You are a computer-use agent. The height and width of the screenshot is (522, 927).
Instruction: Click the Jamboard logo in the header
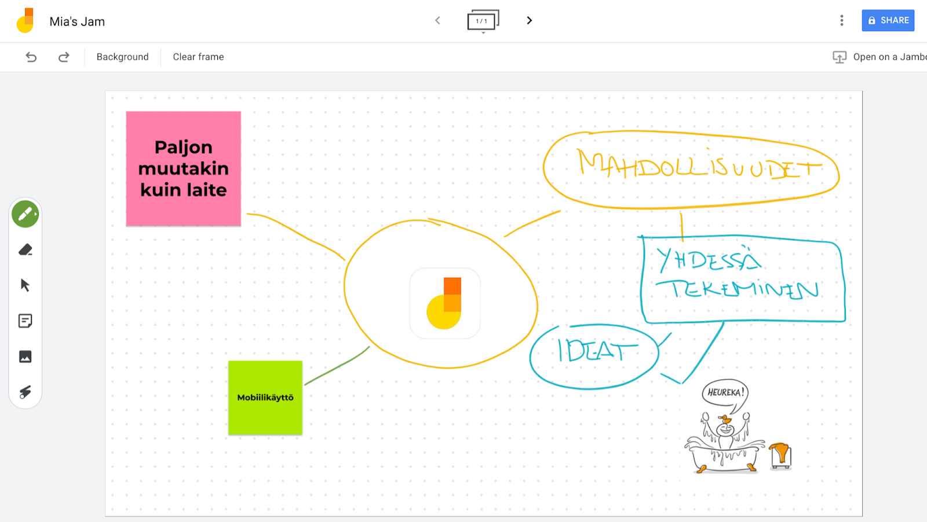click(x=25, y=21)
